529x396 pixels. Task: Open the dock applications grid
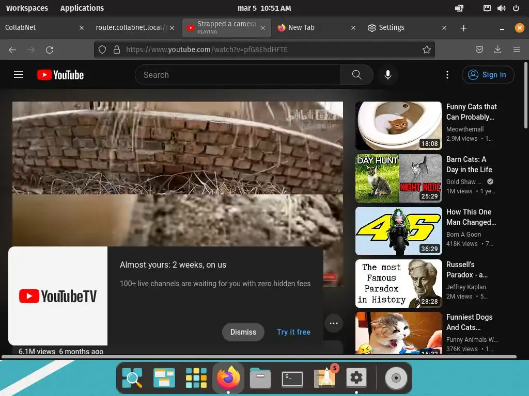[196, 378]
